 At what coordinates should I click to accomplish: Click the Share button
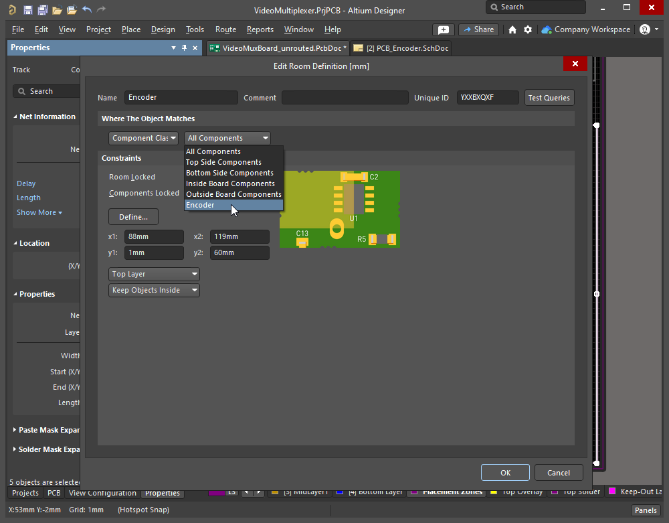coord(479,29)
